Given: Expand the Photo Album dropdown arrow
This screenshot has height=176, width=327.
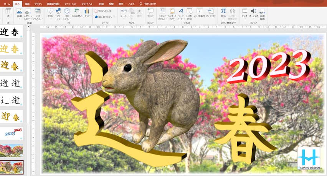Looking at the screenshot, I should [42, 19].
